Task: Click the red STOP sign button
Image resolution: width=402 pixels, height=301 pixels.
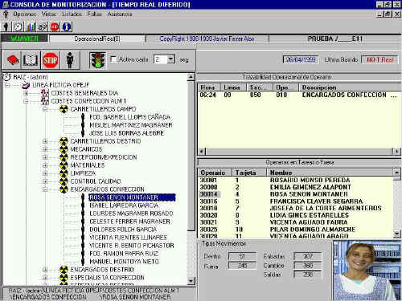Action: [50, 60]
